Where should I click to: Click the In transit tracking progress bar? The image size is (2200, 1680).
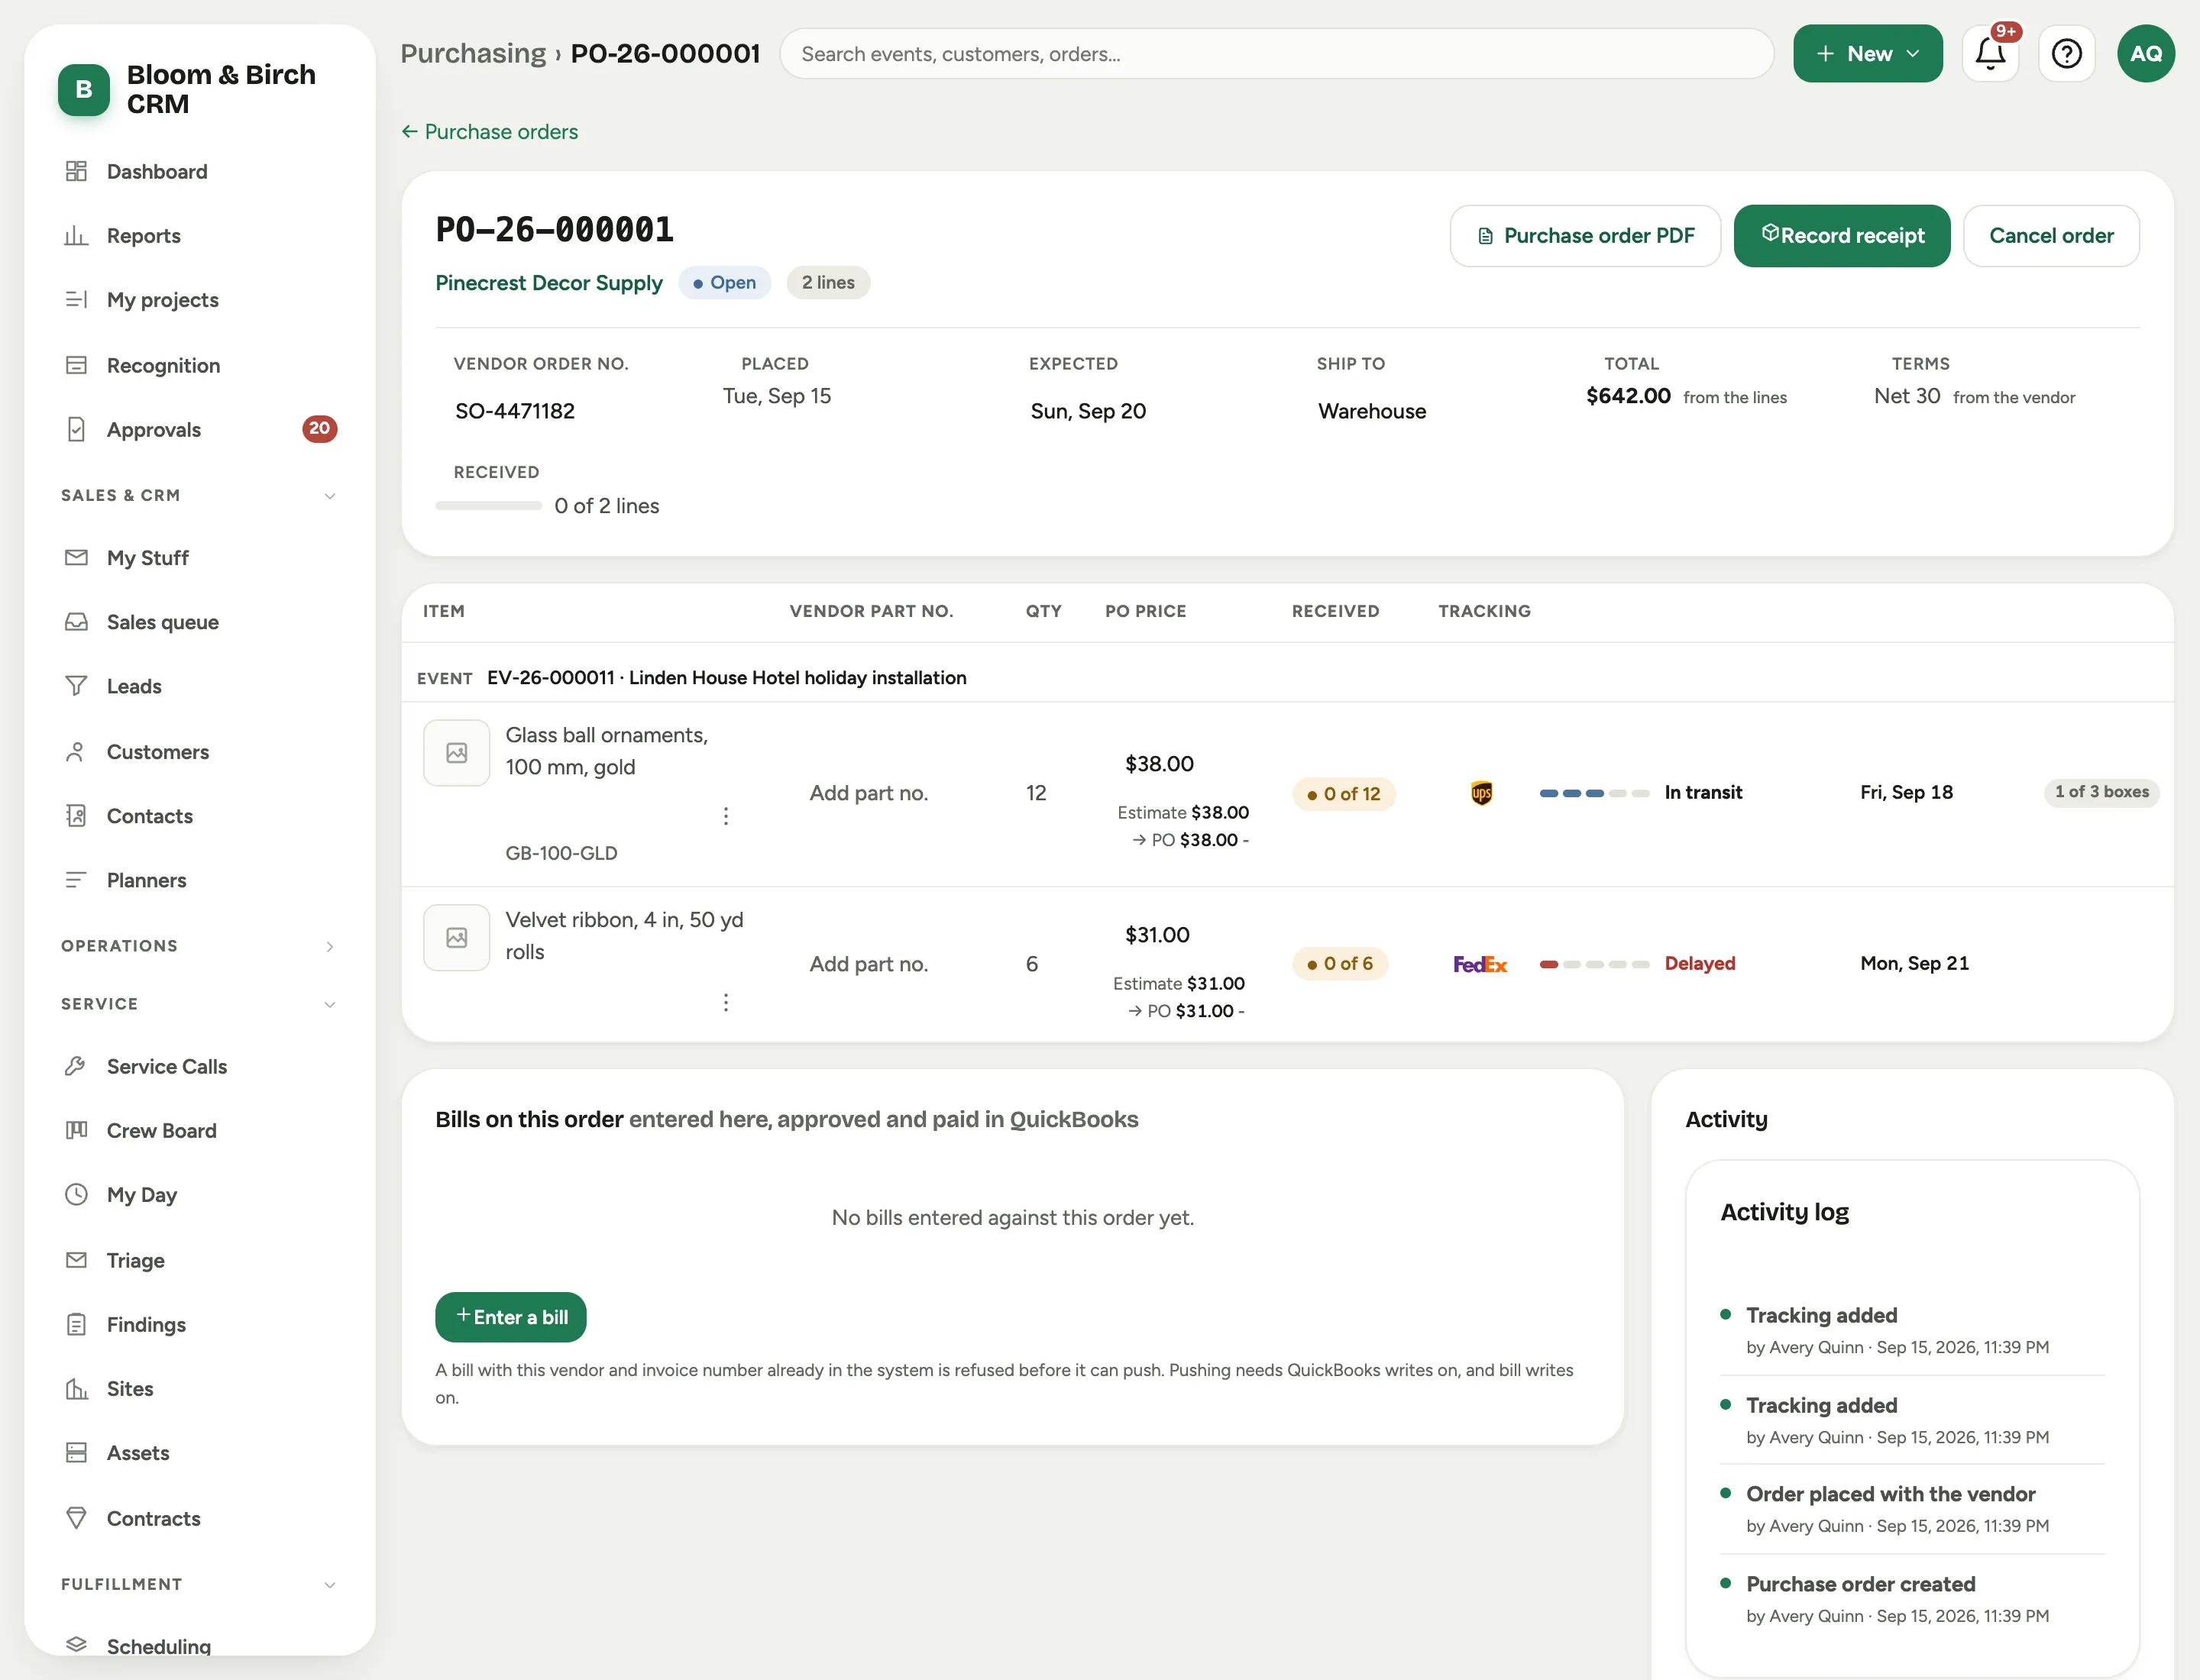[x=1595, y=793]
